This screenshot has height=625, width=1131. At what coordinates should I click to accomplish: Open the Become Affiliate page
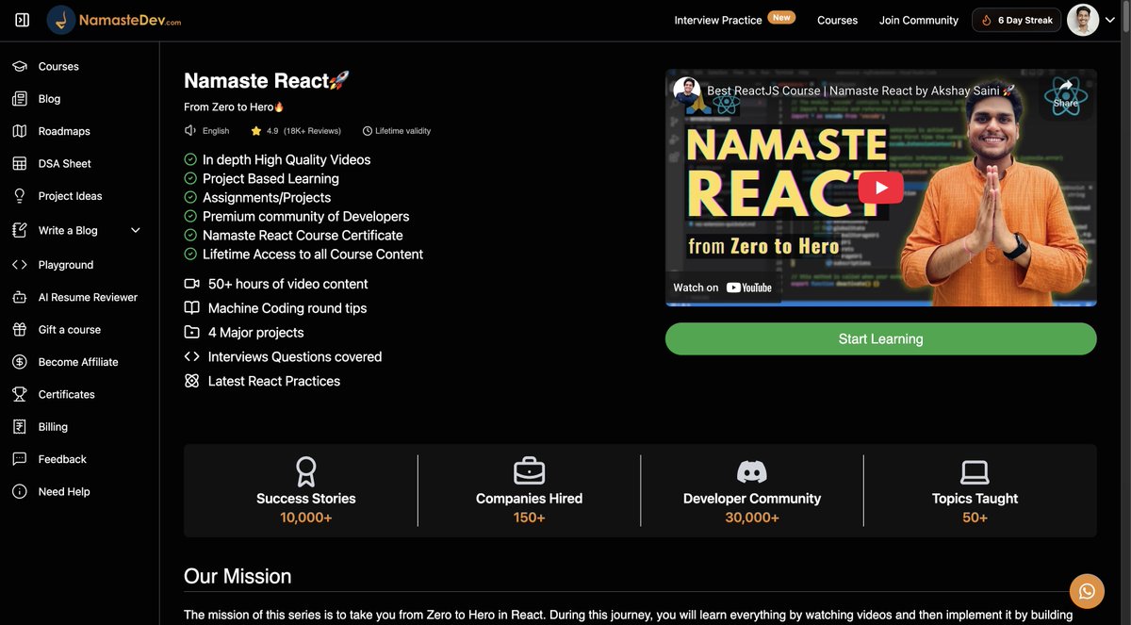click(x=80, y=362)
